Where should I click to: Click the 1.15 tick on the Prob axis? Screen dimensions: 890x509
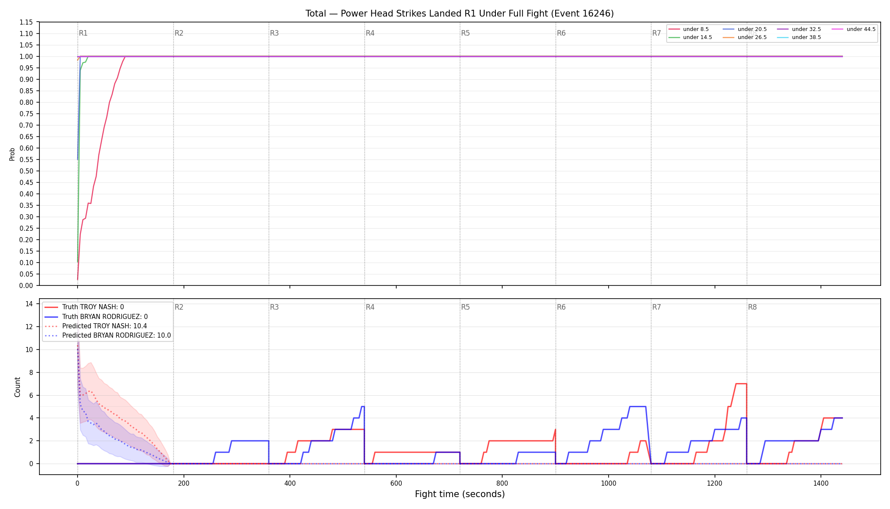pyautogui.click(x=26, y=22)
